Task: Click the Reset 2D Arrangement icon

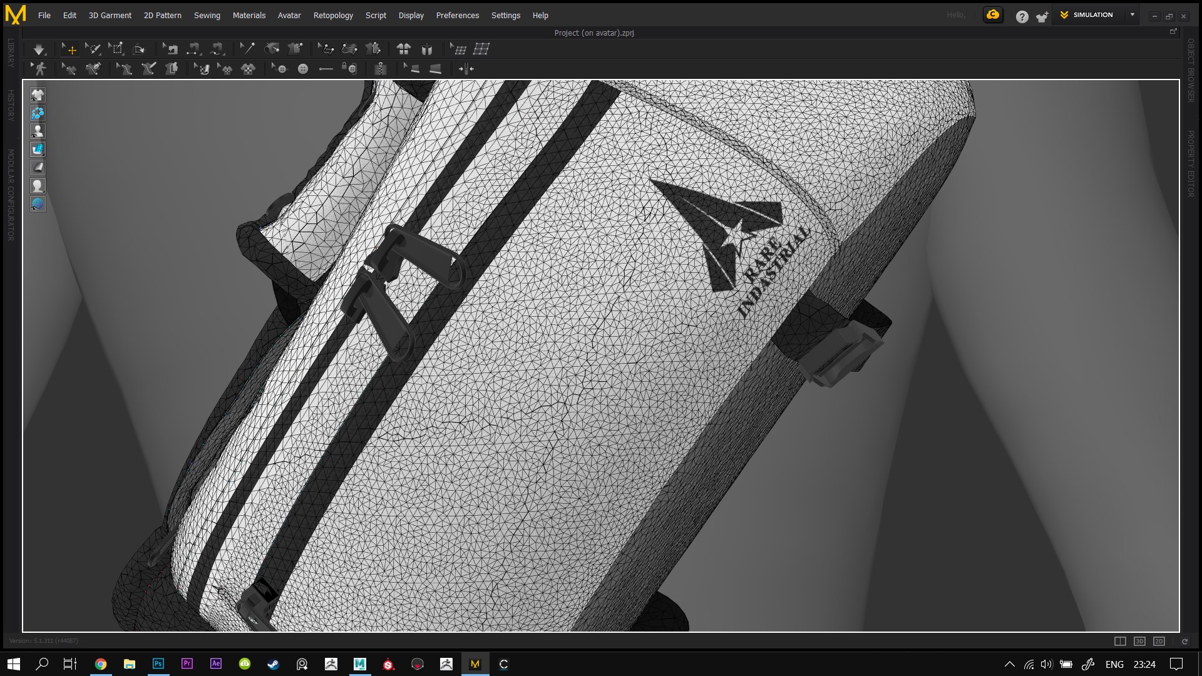Action: pyautogui.click(x=427, y=49)
